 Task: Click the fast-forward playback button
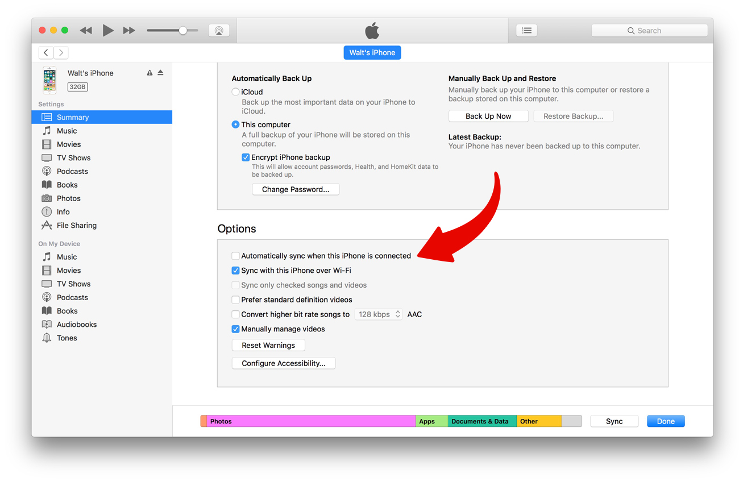coord(129,31)
